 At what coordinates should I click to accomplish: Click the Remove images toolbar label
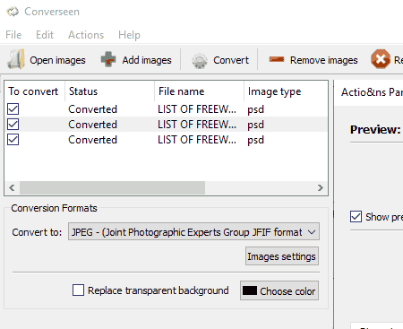[324, 60]
